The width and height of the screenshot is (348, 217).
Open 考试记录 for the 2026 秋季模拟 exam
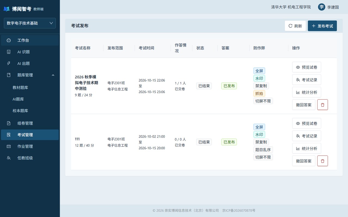[x=307, y=80]
